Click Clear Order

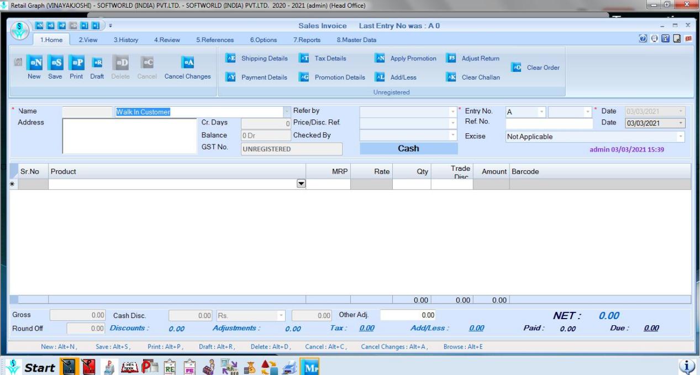click(535, 67)
